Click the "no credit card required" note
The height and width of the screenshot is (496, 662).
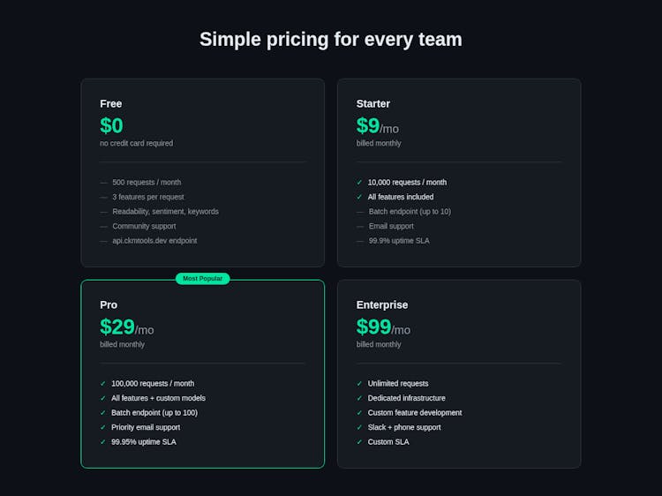point(136,143)
